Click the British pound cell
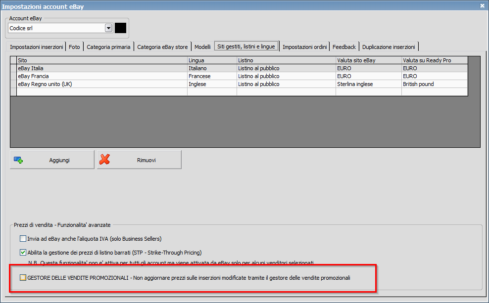489x303 pixels. (435, 84)
